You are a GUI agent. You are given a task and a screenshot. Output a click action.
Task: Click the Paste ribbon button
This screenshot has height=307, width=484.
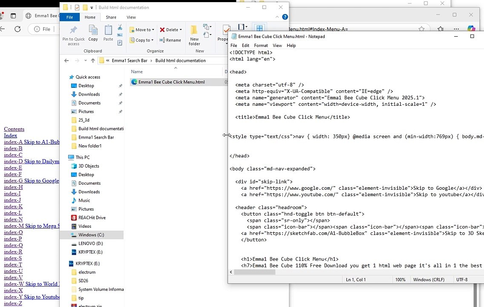point(108,33)
